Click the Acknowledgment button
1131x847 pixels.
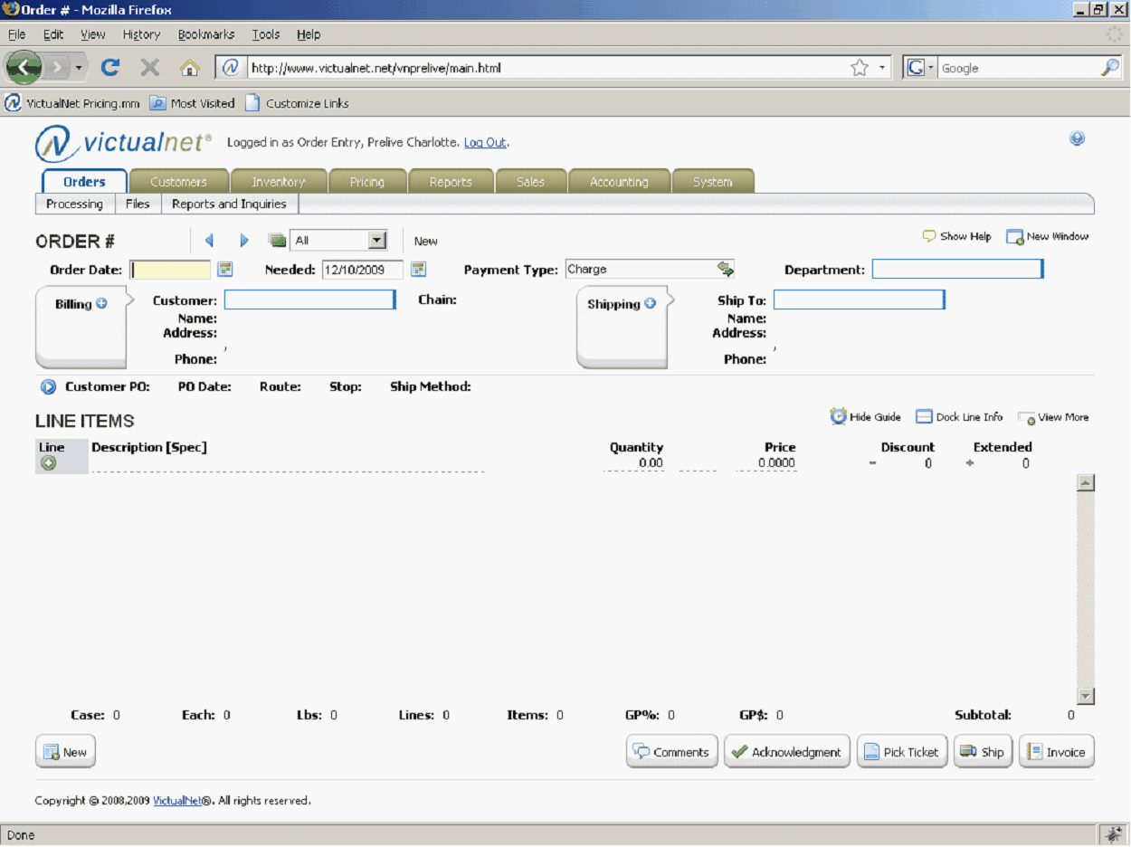point(786,752)
